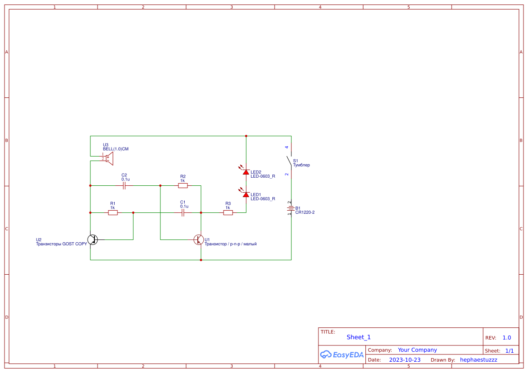The height and width of the screenshot is (373, 528).
Task: Select capacitor C2 near the buzzer
Action: [124, 185]
